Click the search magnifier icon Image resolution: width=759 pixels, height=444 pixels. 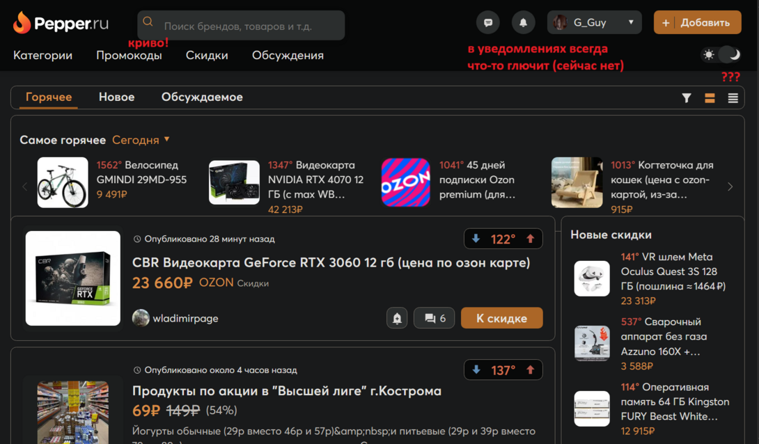pos(148,22)
